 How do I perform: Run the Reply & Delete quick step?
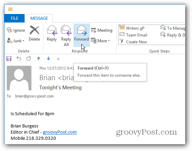pos(173,35)
